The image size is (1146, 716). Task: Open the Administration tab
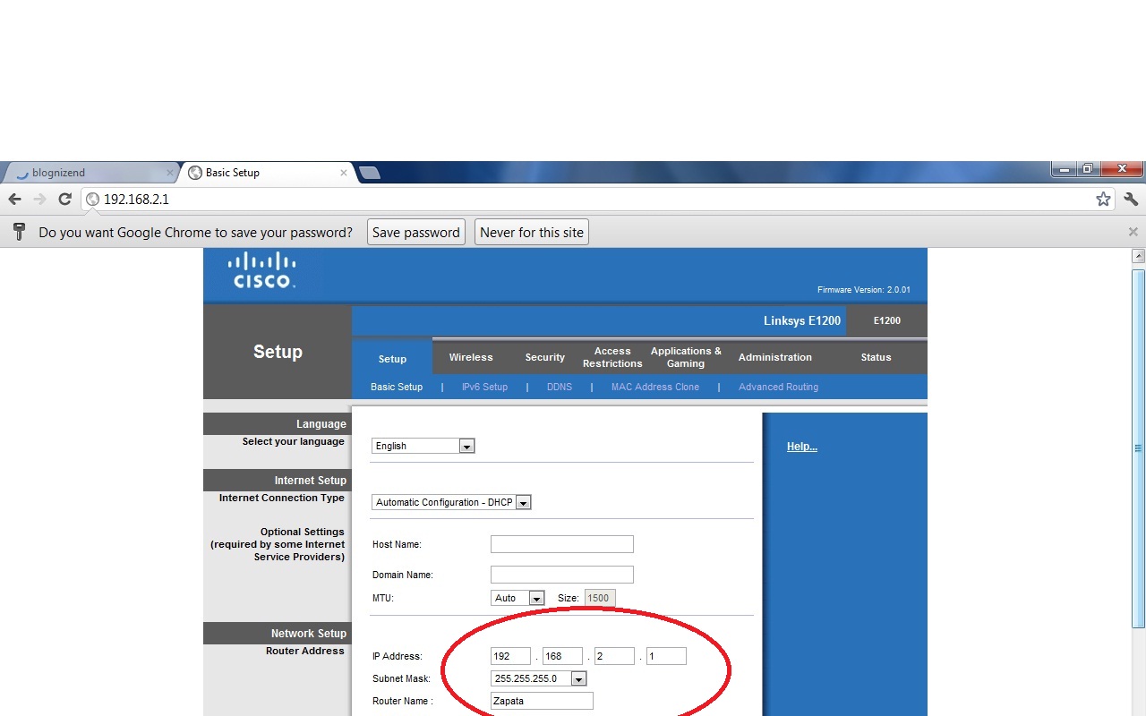point(775,357)
